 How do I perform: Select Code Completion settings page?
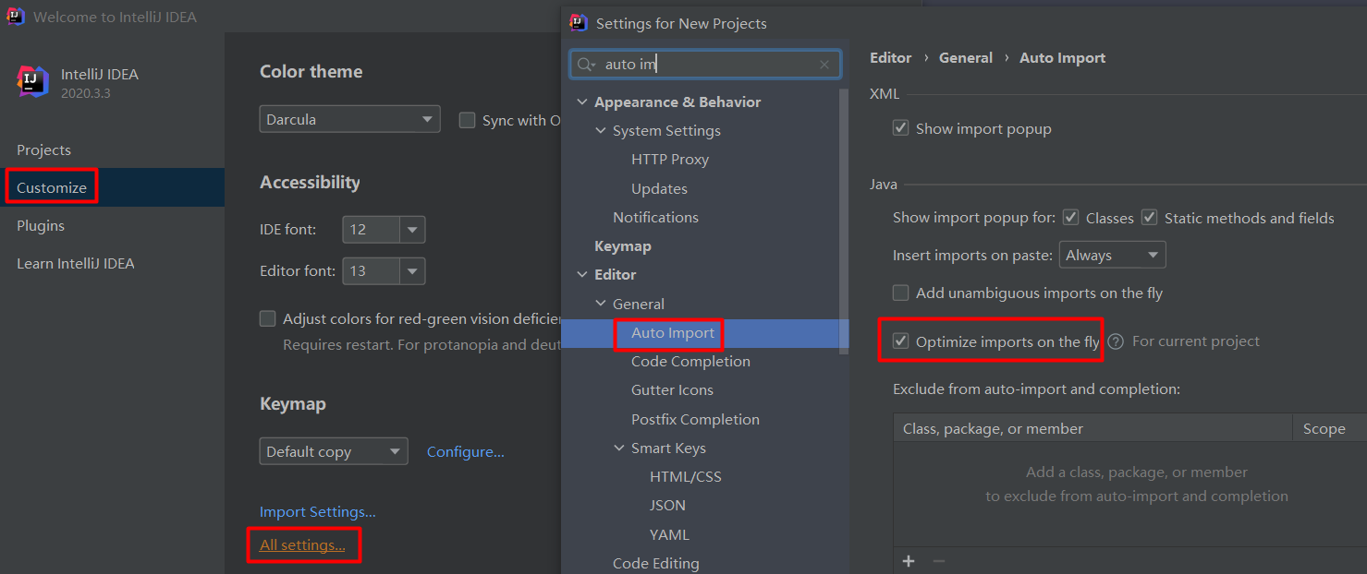pyautogui.click(x=690, y=361)
